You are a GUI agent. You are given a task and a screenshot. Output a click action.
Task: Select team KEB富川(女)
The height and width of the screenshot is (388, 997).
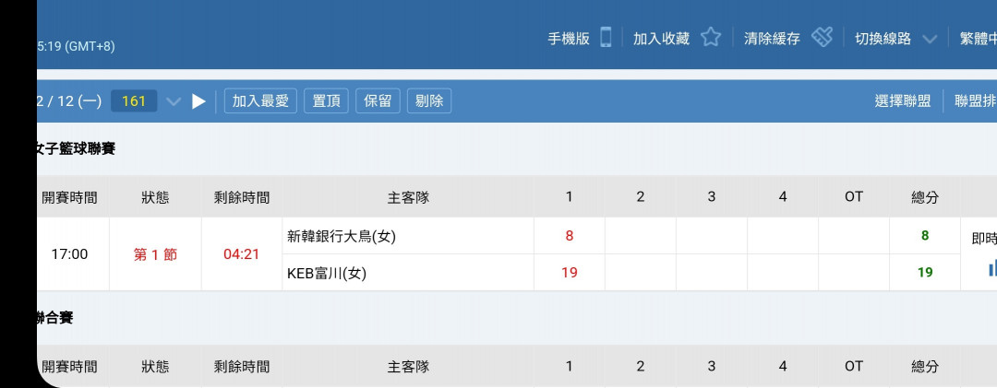click(x=327, y=273)
